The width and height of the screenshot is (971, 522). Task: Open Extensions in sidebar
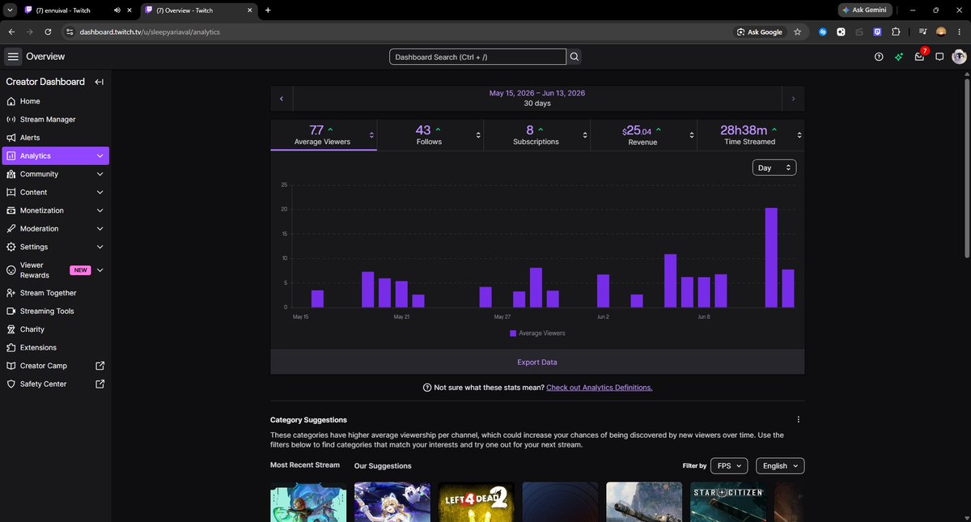pos(55,347)
